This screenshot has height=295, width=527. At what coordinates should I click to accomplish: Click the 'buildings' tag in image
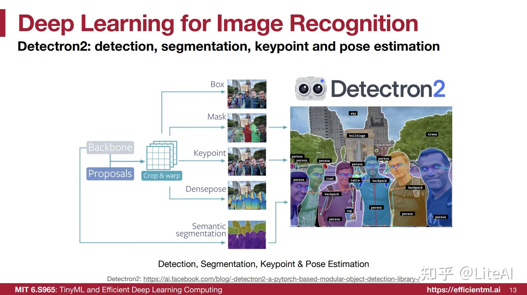(x=357, y=136)
